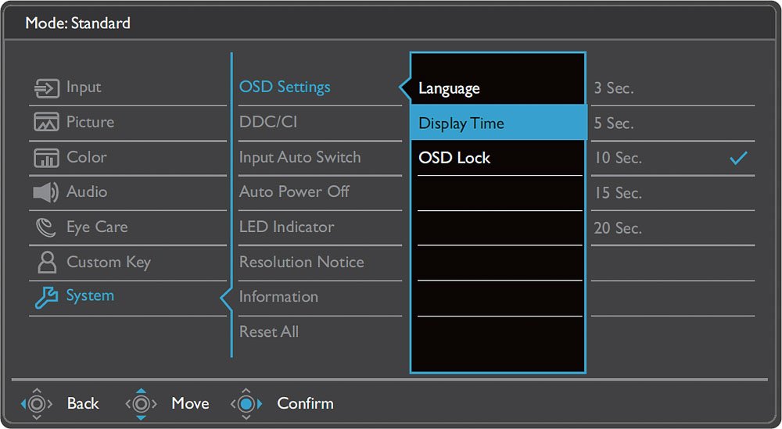
Task: Click the Move joystick icon
Action: 141,403
